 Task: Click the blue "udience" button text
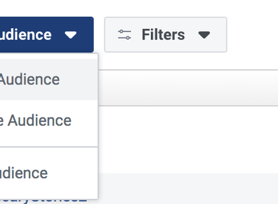(x=26, y=35)
